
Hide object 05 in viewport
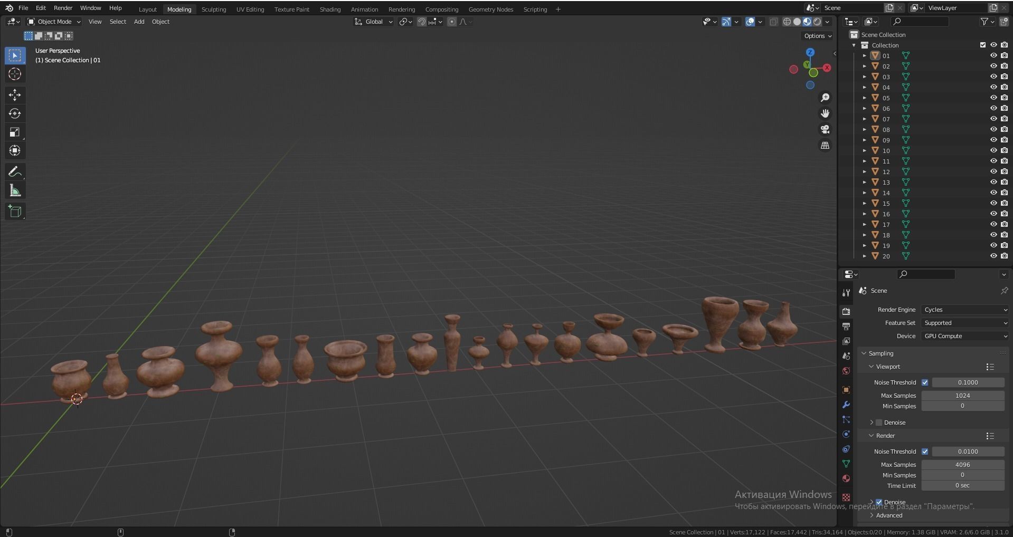pyautogui.click(x=993, y=98)
